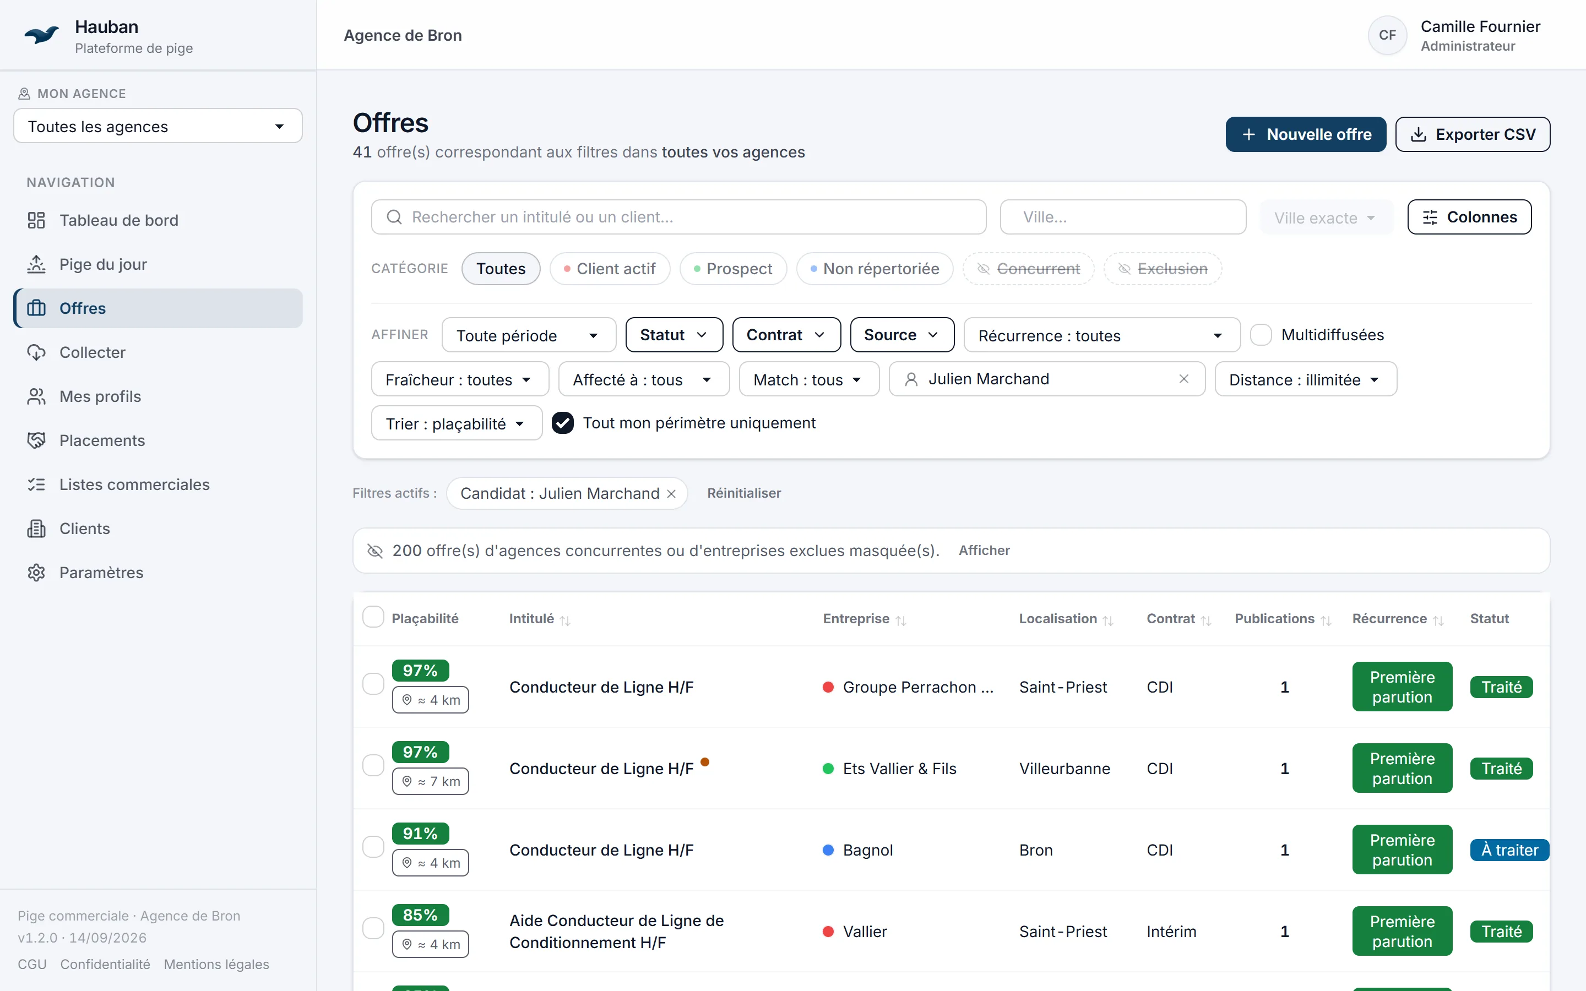Sort by Publications column arrows
Image resolution: width=1586 pixels, height=991 pixels.
point(1326,620)
